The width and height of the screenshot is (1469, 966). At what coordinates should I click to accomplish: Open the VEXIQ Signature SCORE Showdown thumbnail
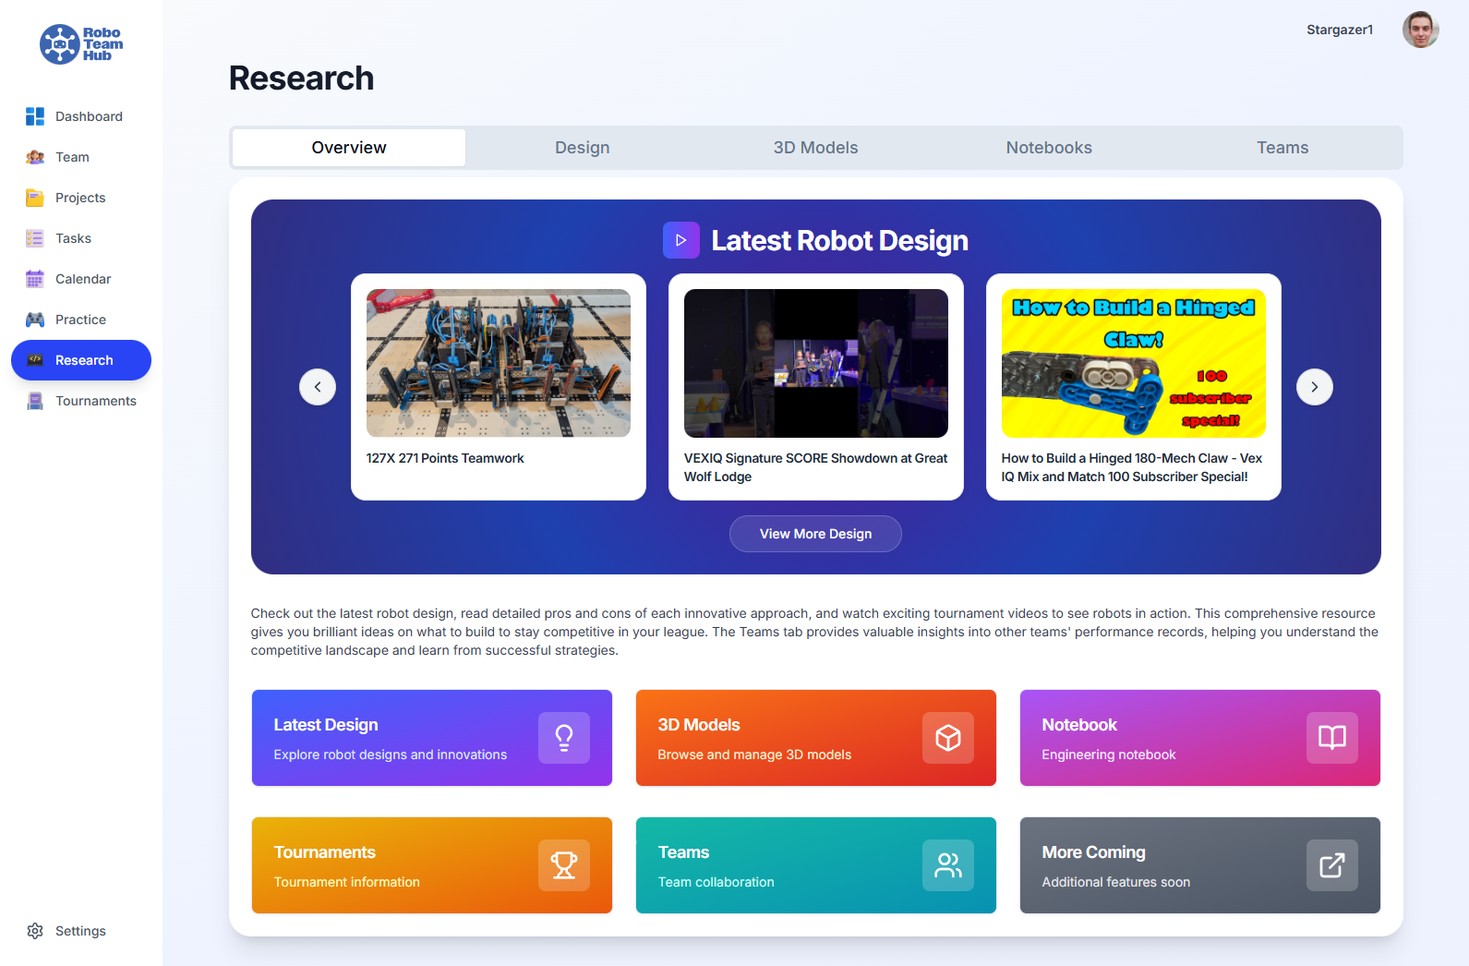point(816,363)
